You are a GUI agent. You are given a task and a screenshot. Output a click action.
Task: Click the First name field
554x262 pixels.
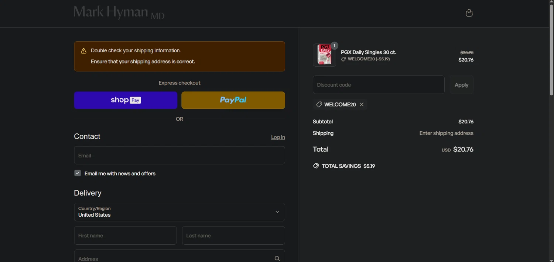pos(126,235)
